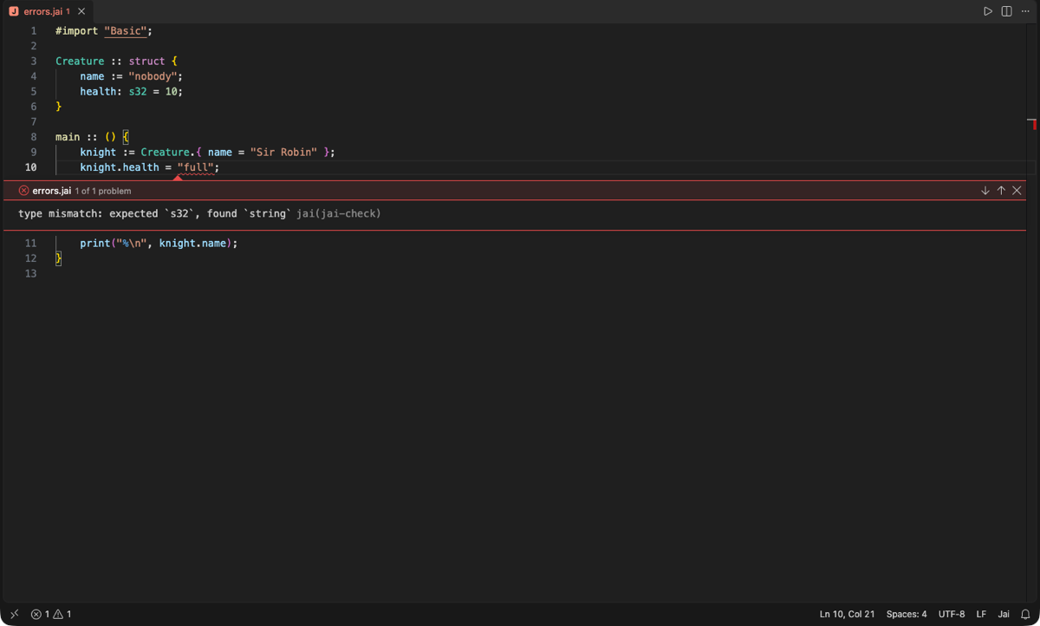This screenshot has width=1040, height=626.
Task: Run the file with the play icon
Action: [x=987, y=11]
